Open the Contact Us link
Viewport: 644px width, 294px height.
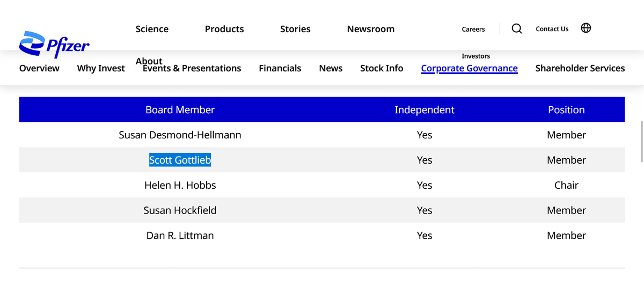pyautogui.click(x=552, y=29)
